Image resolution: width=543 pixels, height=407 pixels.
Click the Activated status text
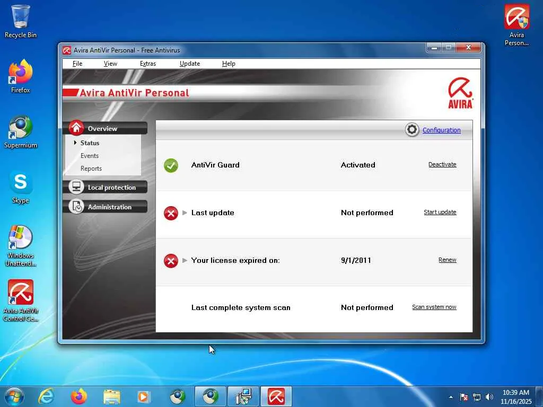(x=358, y=165)
